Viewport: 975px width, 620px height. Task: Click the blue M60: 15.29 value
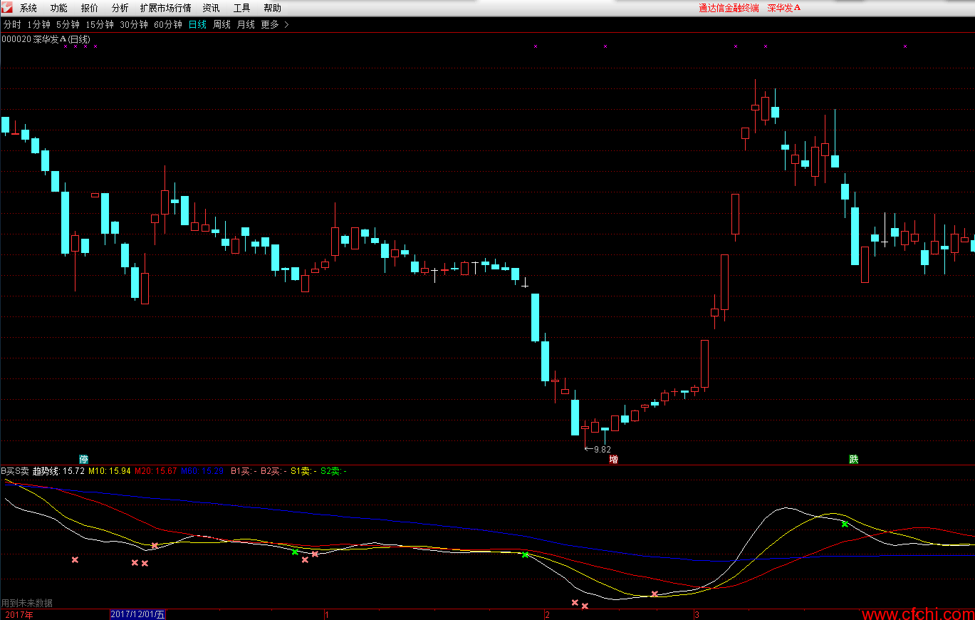point(202,471)
